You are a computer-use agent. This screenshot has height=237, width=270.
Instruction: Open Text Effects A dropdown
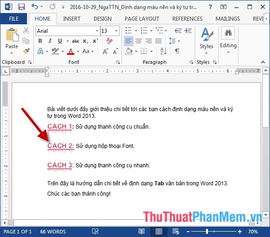(x=47, y=51)
